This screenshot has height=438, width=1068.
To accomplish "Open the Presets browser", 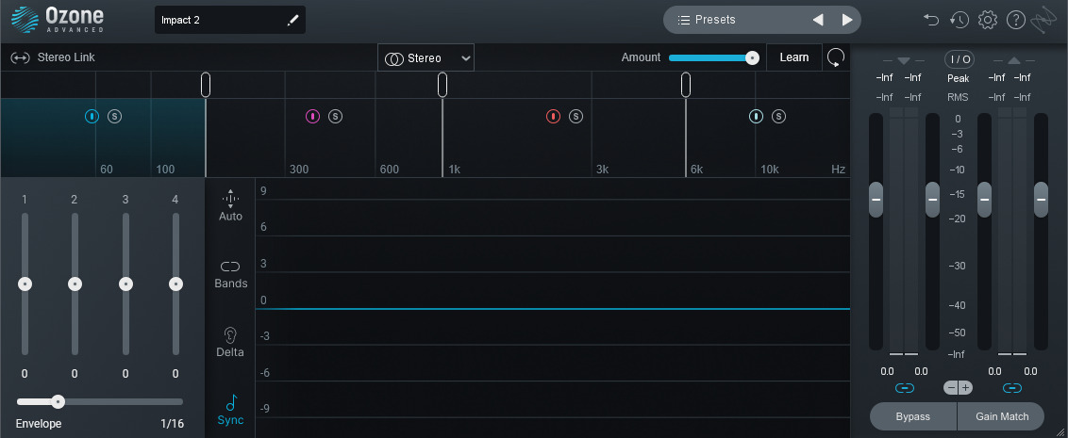I will 707,20.
